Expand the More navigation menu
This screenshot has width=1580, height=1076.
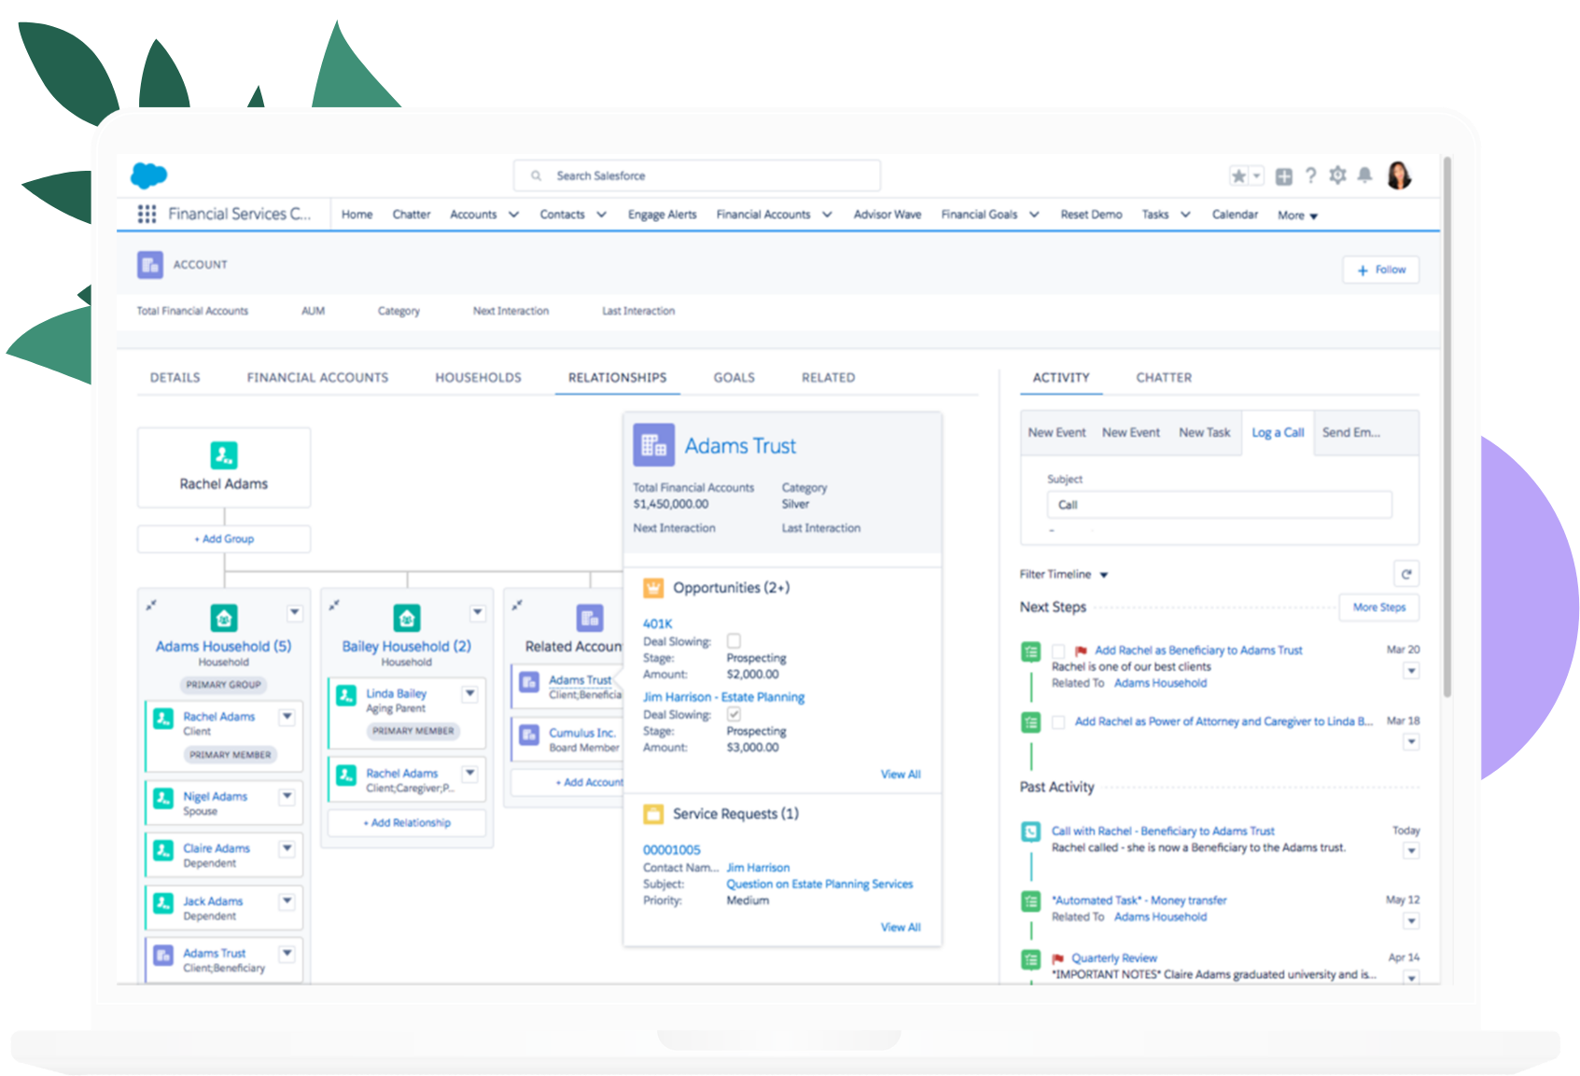[1297, 216]
